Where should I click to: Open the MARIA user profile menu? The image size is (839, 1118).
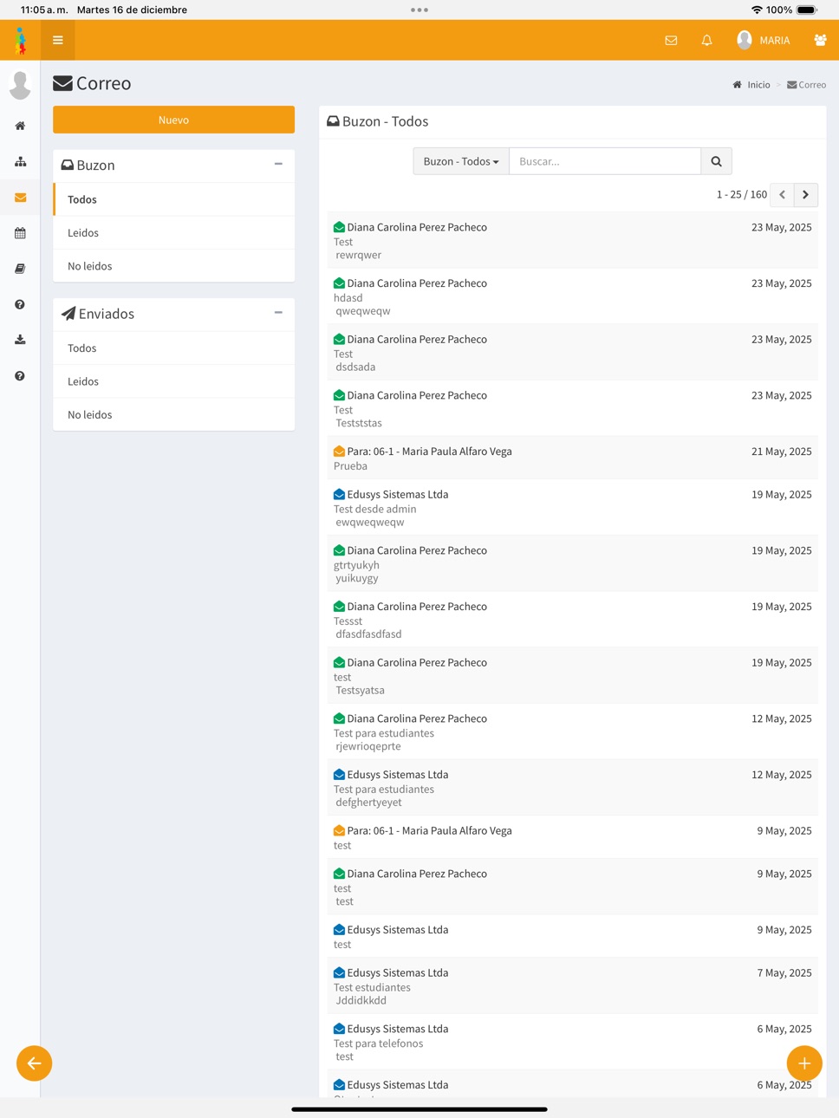click(764, 40)
